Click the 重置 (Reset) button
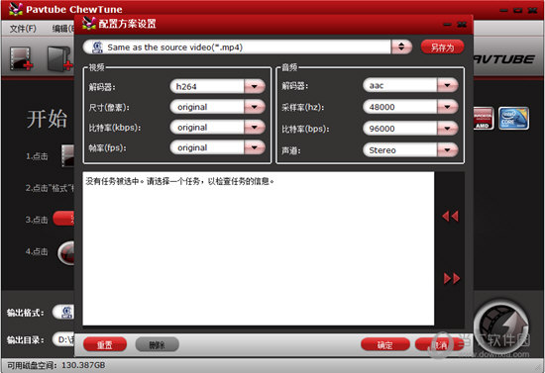This screenshot has height=373, width=545. pyautogui.click(x=105, y=344)
